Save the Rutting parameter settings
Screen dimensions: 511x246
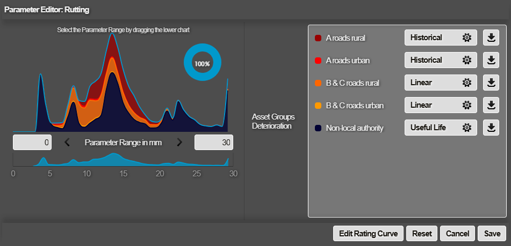tap(492, 234)
